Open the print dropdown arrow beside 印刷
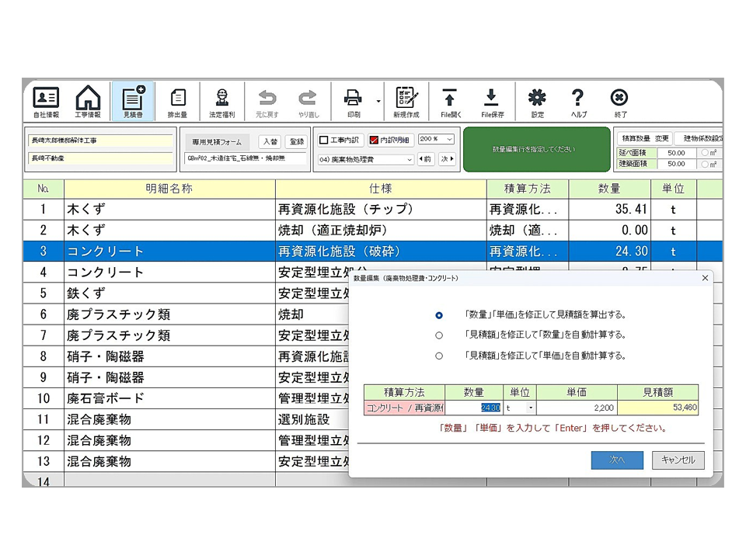Viewport: 746px width, 559px height. coord(378,101)
